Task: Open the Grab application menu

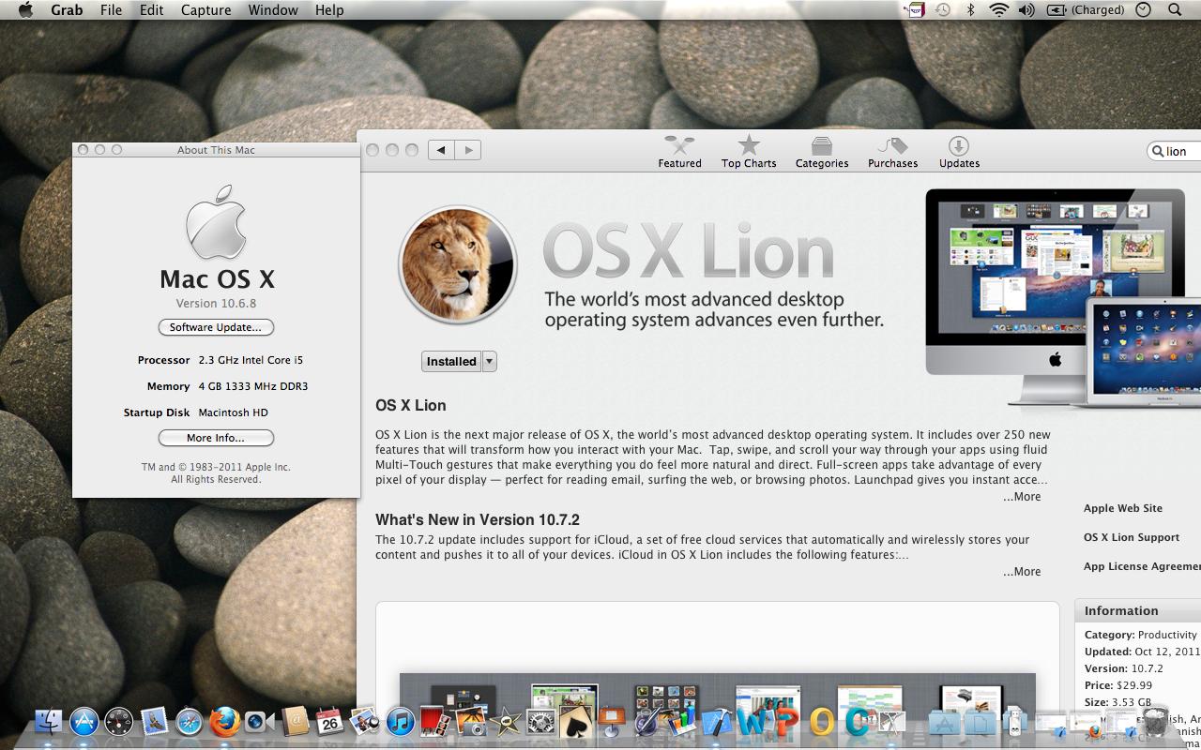Action: tap(67, 10)
